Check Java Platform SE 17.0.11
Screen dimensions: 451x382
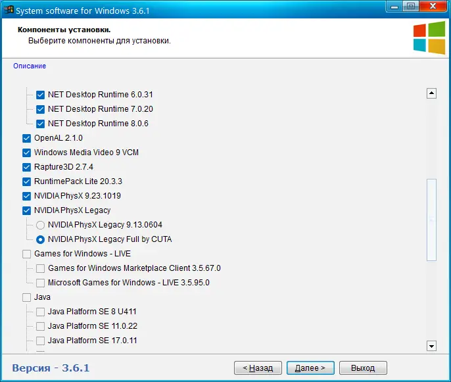pyautogui.click(x=40, y=341)
